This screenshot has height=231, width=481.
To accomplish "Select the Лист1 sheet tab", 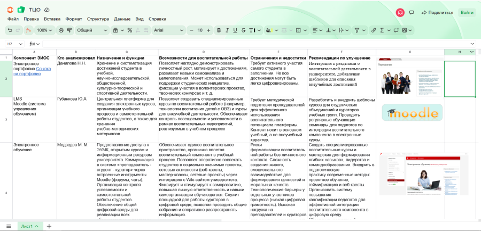I will pyautogui.click(x=29, y=226).
